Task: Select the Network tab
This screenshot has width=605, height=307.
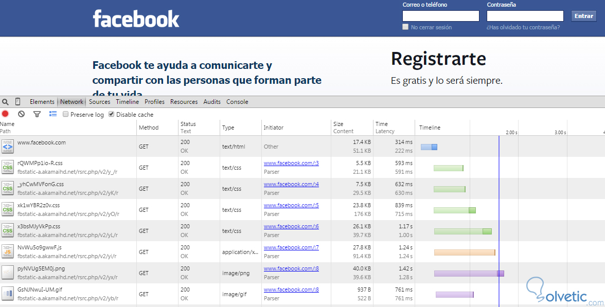Action: pos(72,102)
